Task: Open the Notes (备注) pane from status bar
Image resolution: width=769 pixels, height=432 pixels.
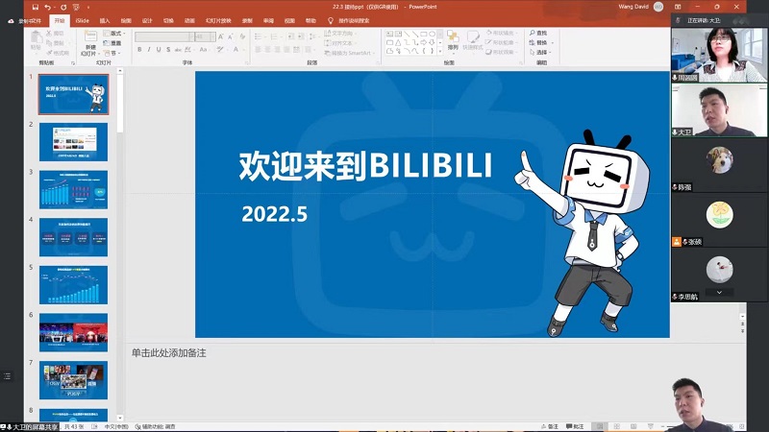Action: [573, 426]
